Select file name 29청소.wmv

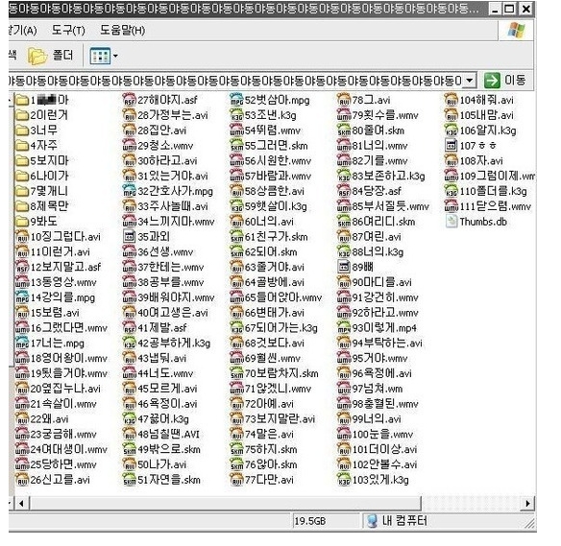point(165,146)
